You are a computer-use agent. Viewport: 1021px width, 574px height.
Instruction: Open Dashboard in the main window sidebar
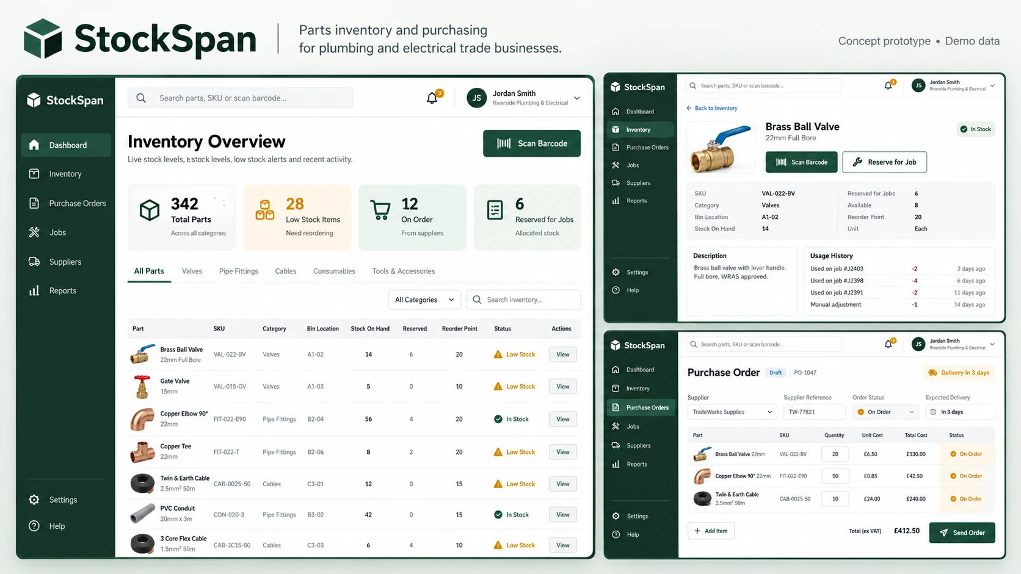66,145
